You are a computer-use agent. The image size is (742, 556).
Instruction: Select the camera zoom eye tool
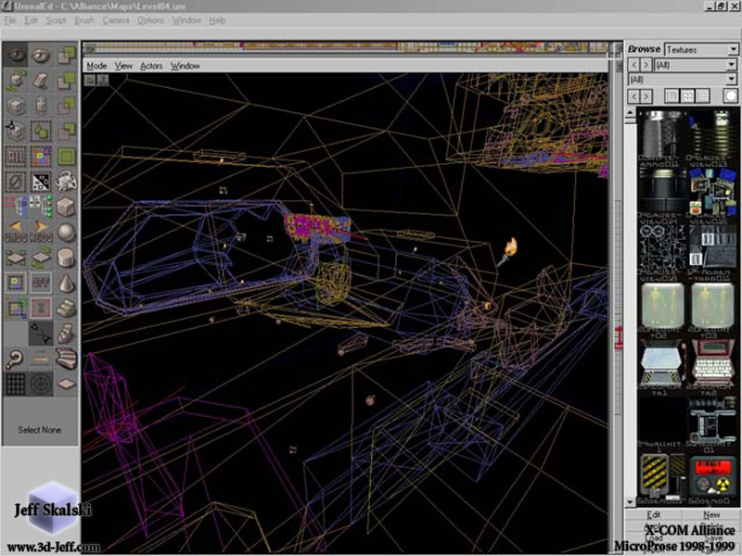tap(41, 56)
